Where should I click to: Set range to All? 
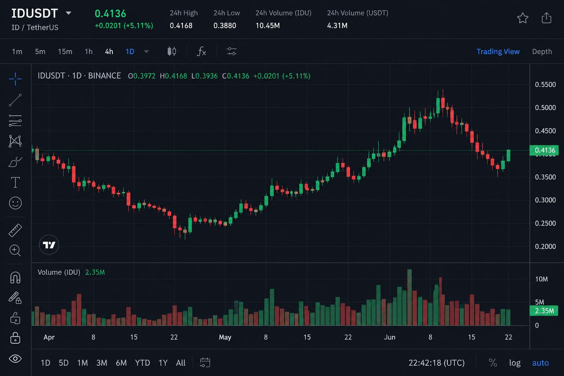[181, 363]
